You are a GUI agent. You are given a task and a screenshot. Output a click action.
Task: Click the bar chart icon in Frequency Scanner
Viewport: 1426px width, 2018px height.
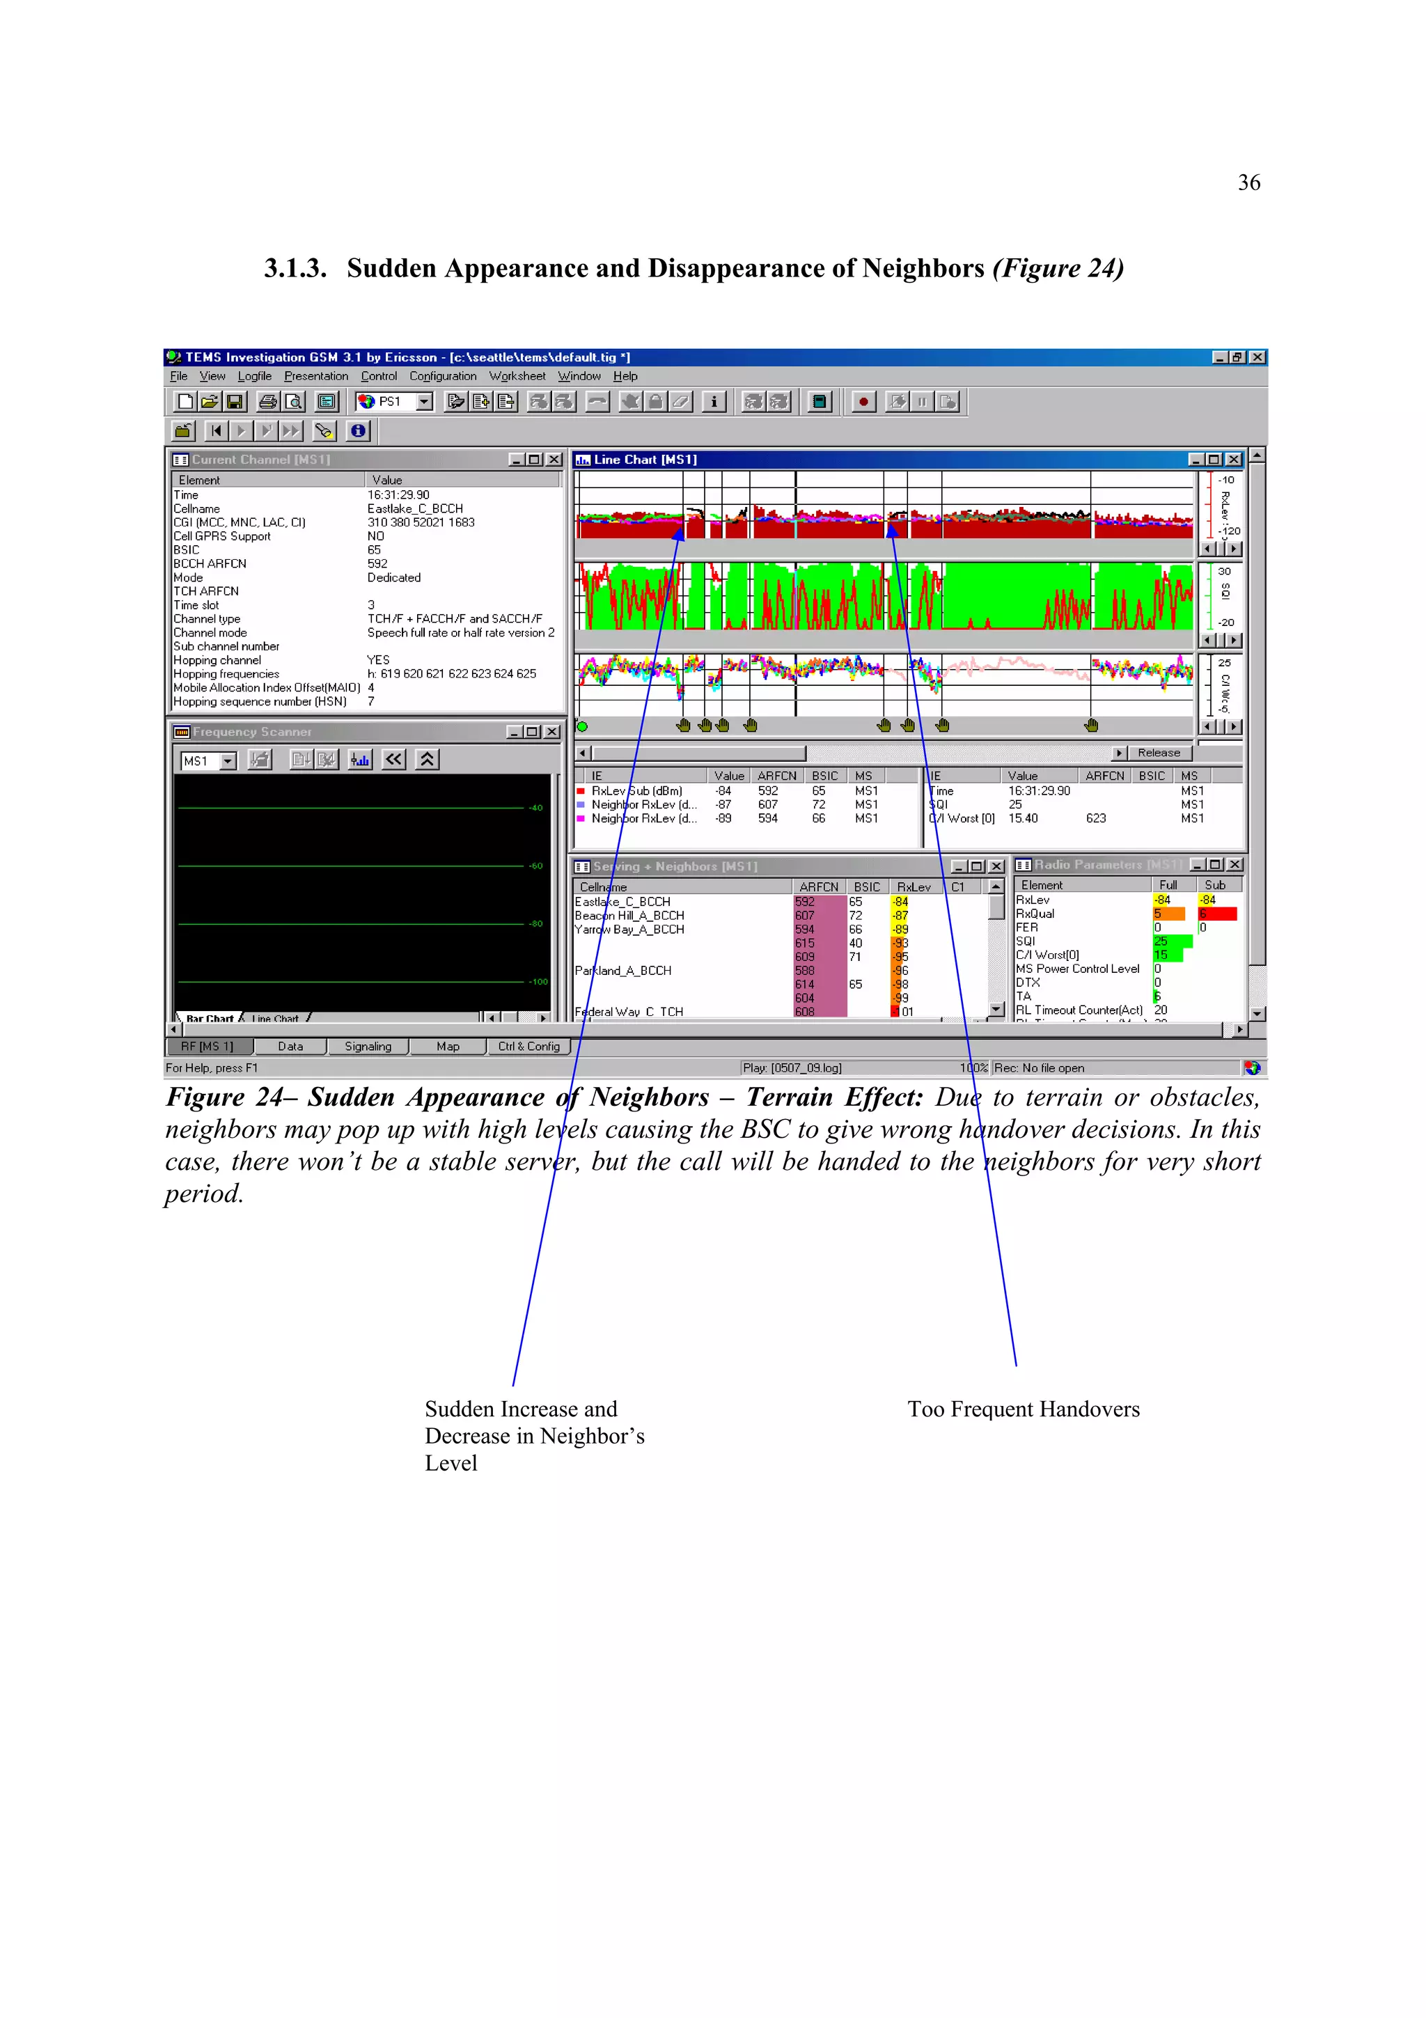[x=360, y=760]
